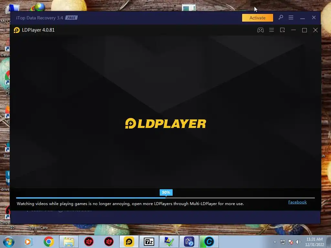Click the volume speaker tray icon
Screen dimensions: 331x248
pos(298,242)
